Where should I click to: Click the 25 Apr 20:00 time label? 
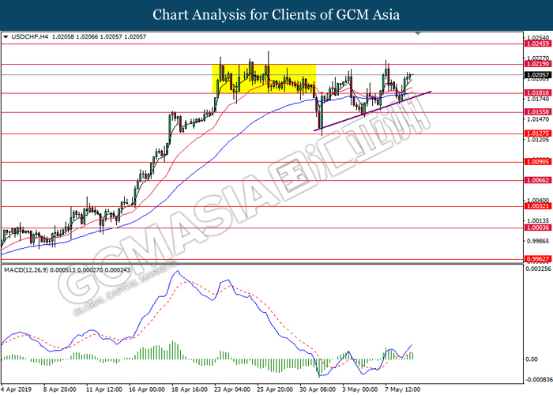click(x=275, y=389)
